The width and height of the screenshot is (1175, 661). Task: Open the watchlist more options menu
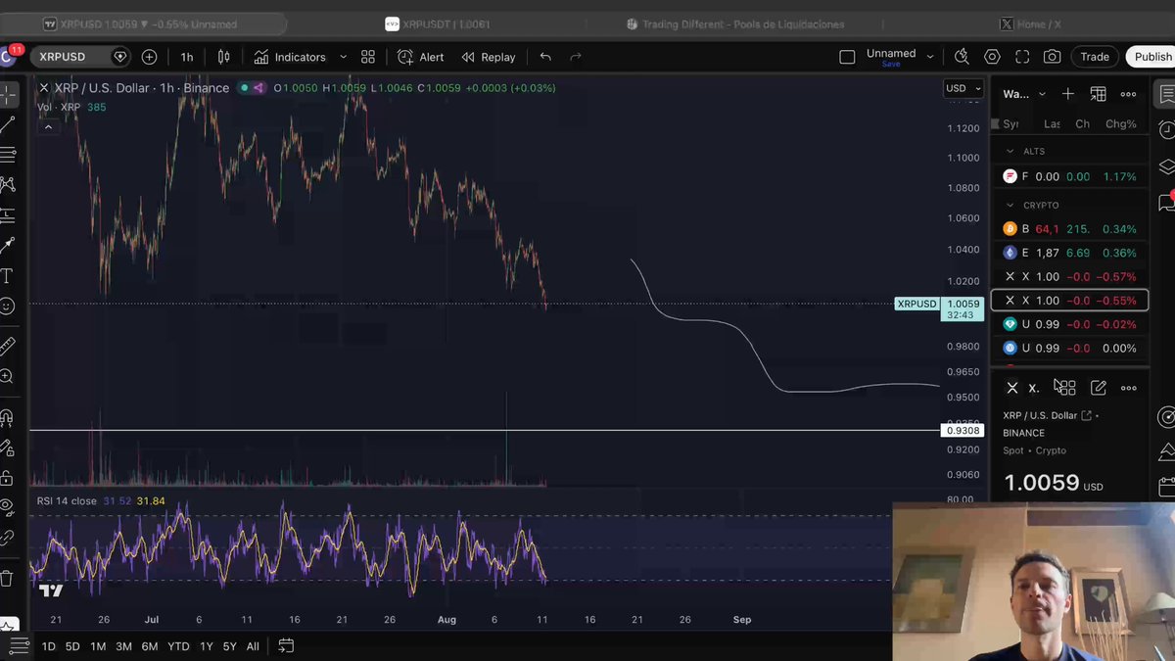(x=1128, y=94)
